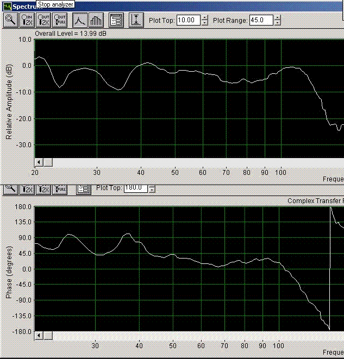Decrease Plot Top 10.00 with down arrow

click(204, 23)
